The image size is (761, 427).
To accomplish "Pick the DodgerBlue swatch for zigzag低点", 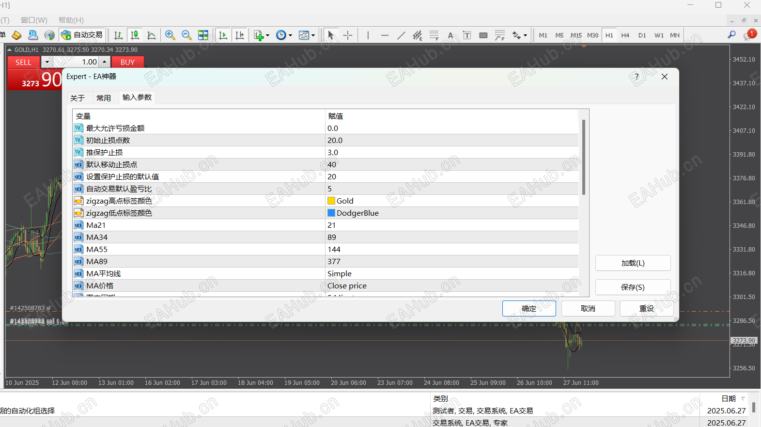I will pyautogui.click(x=331, y=213).
